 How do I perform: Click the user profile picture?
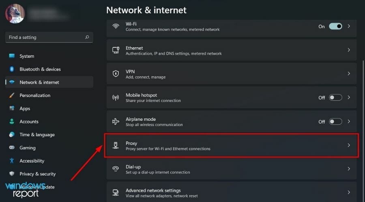tap(15, 13)
